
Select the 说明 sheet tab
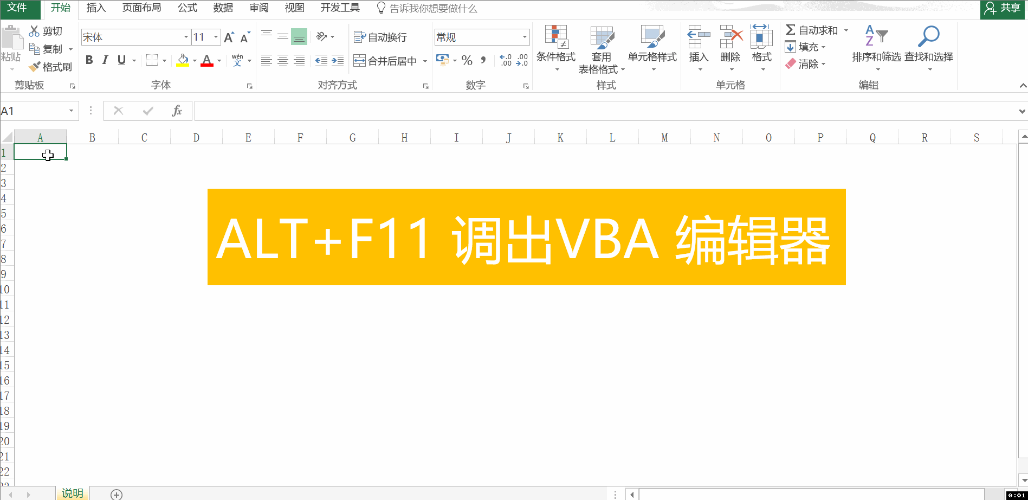pos(73,493)
